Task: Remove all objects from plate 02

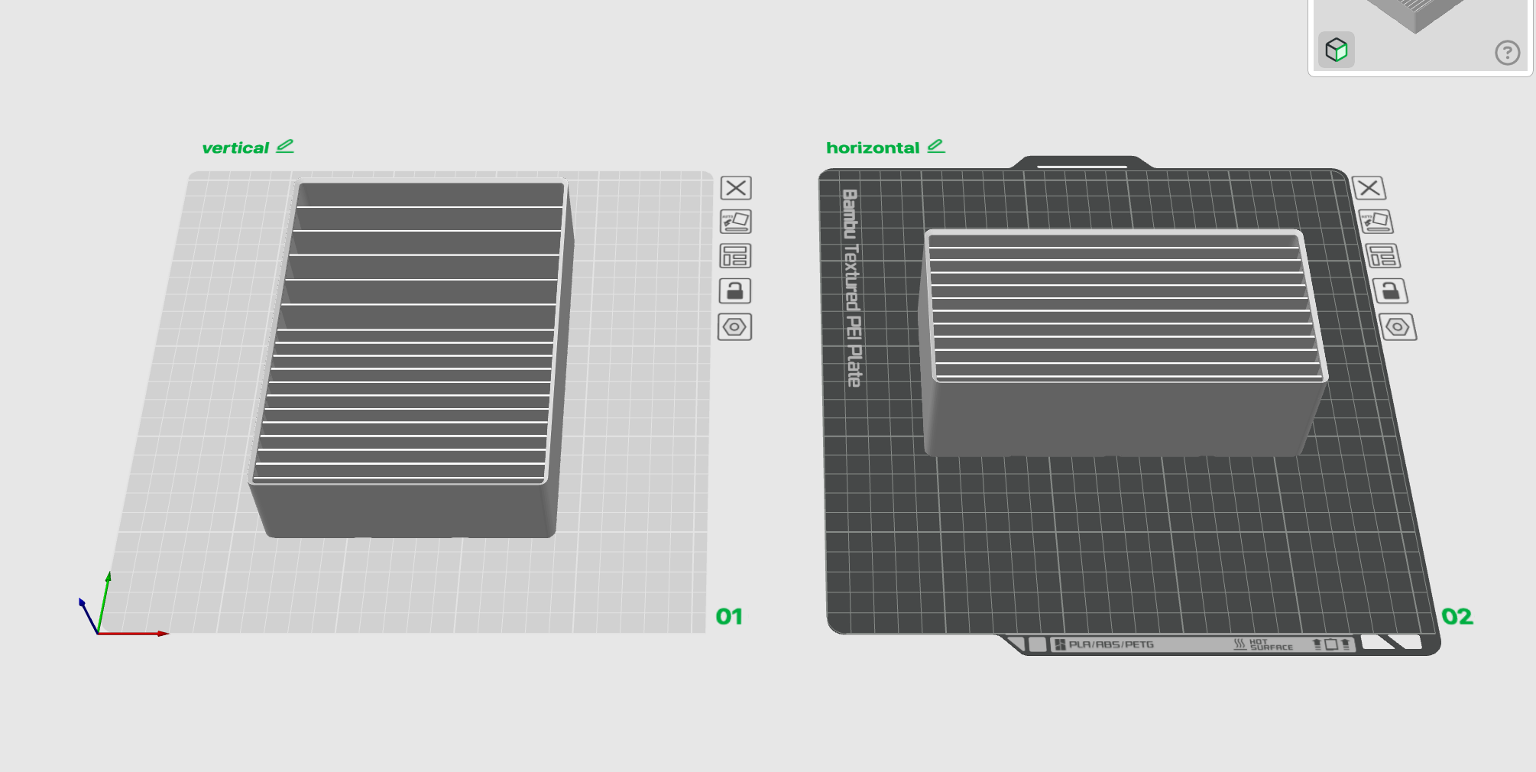Action: tap(1369, 188)
